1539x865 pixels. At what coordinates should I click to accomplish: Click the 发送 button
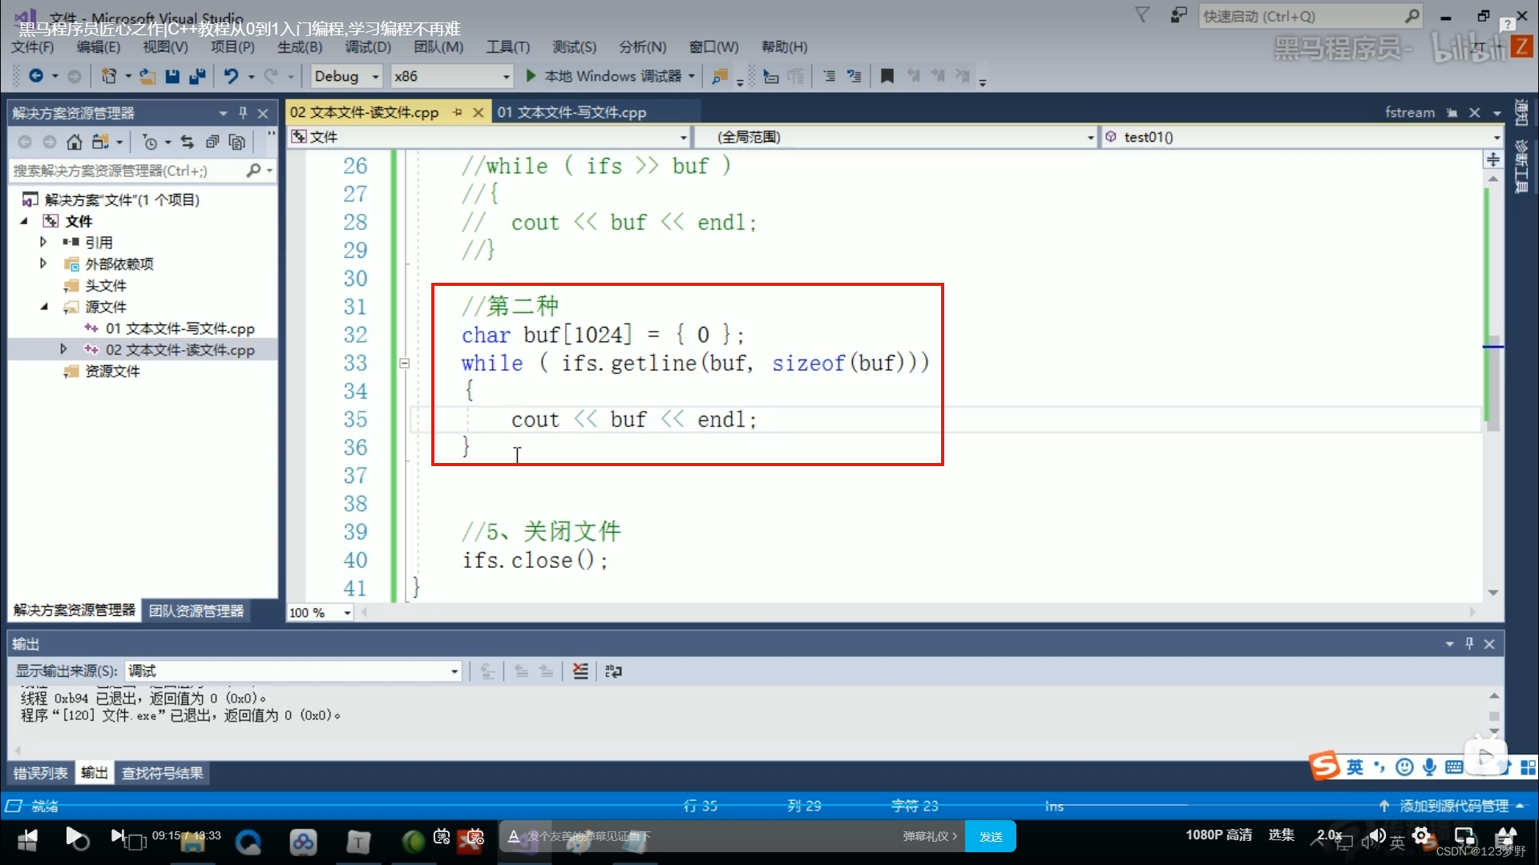tap(989, 836)
